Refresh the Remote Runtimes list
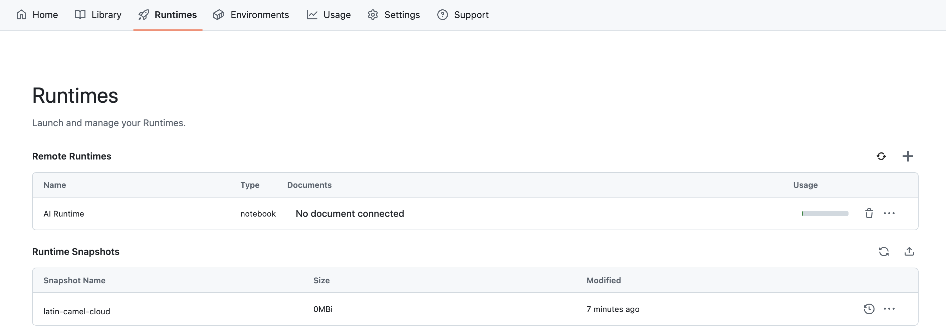Screen dimensions: 946x331 pyautogui.click(x=881, y=156)
